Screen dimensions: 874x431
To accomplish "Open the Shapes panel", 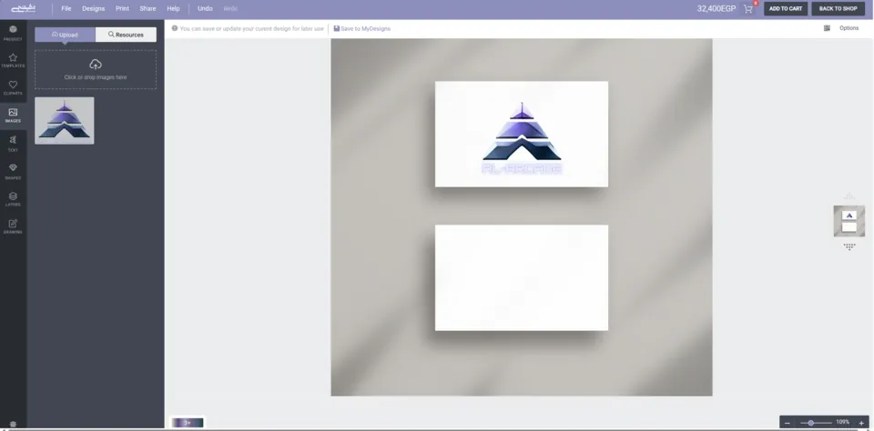I will click(13, 171).
